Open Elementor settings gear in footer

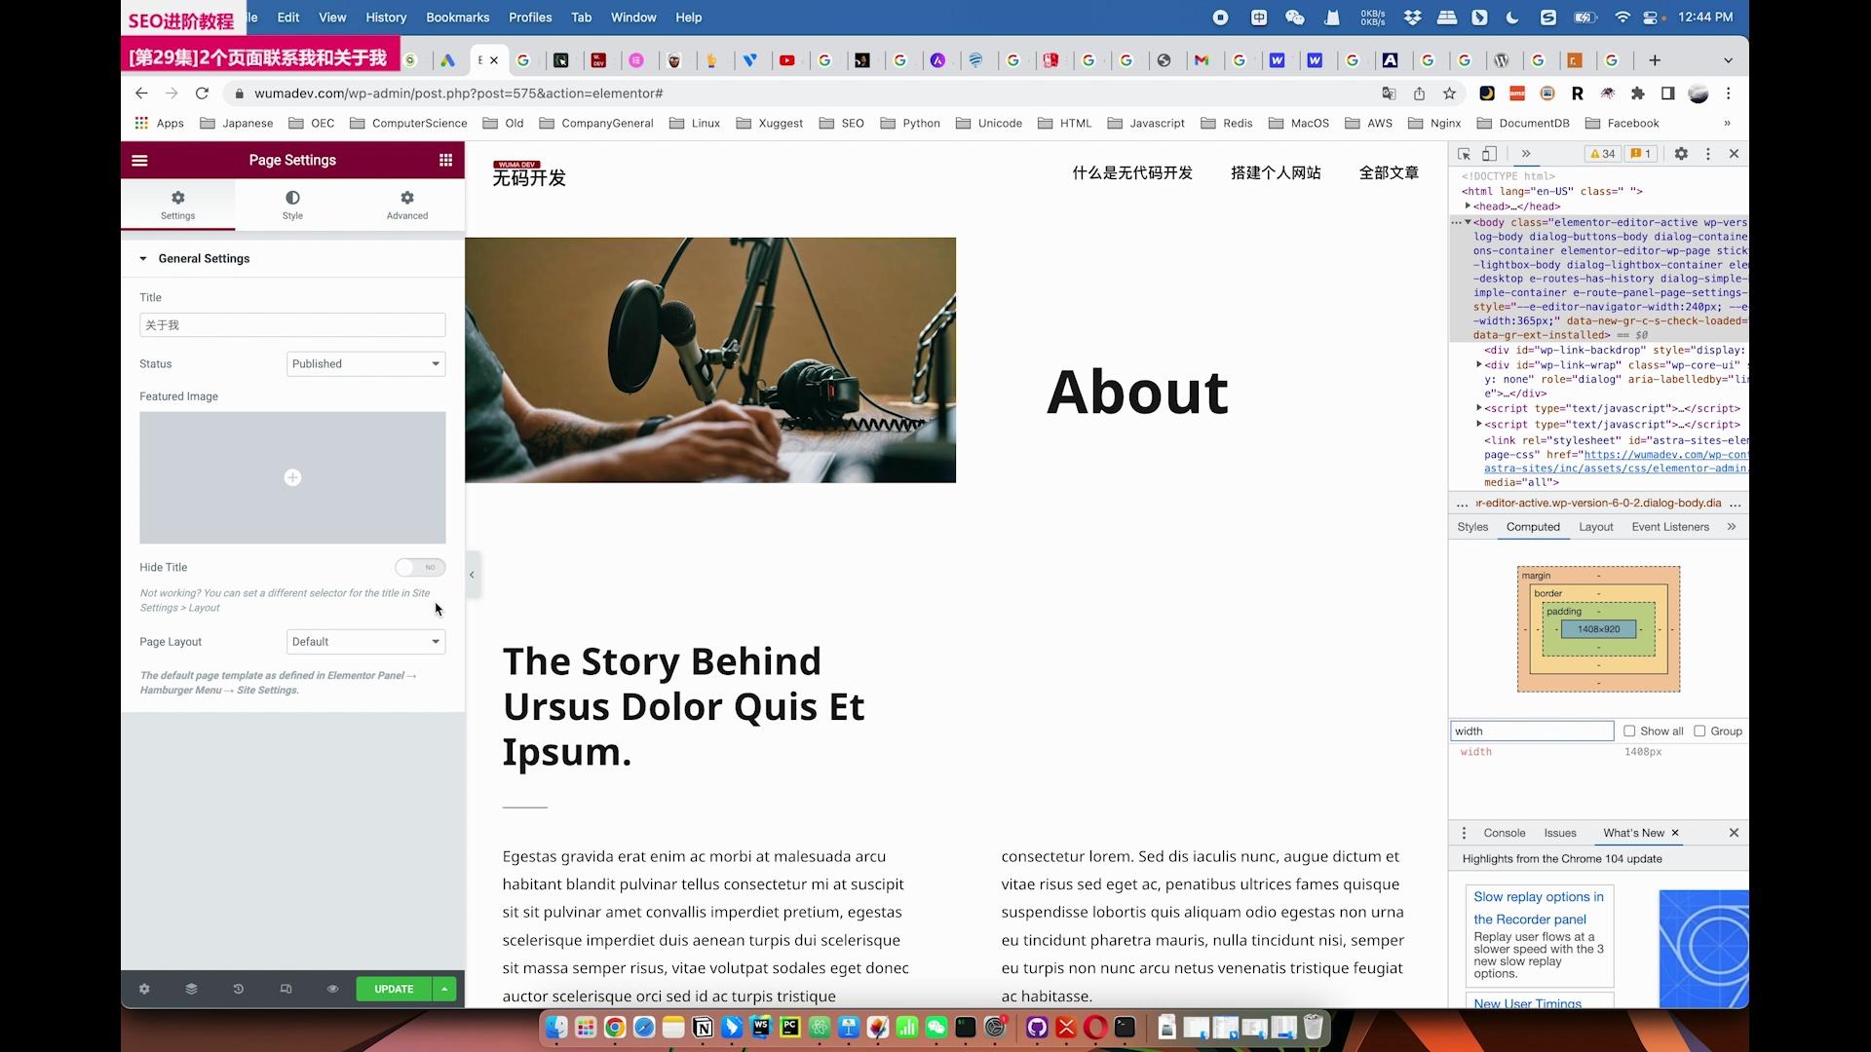point(144,989)
